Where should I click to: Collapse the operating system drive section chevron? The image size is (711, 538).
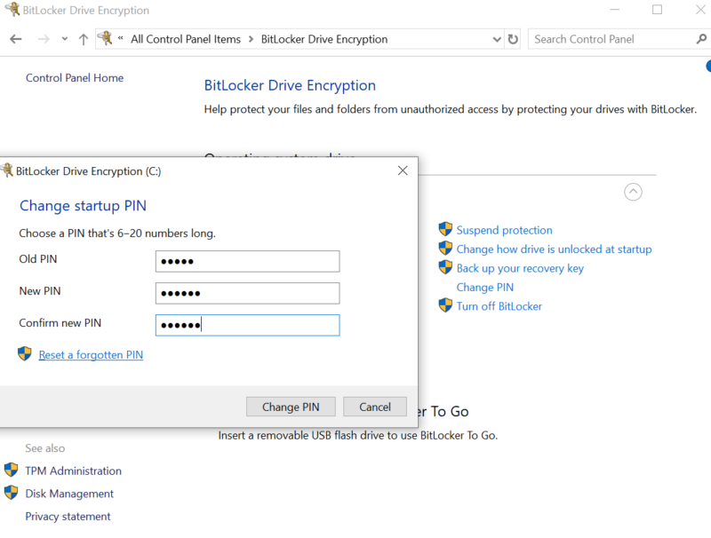[633, 192]
